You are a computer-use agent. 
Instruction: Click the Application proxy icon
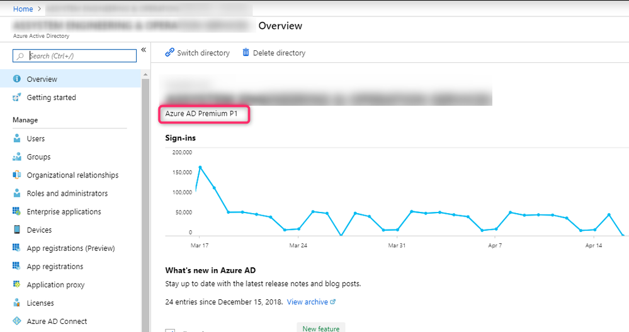click(x=17, y=284)
